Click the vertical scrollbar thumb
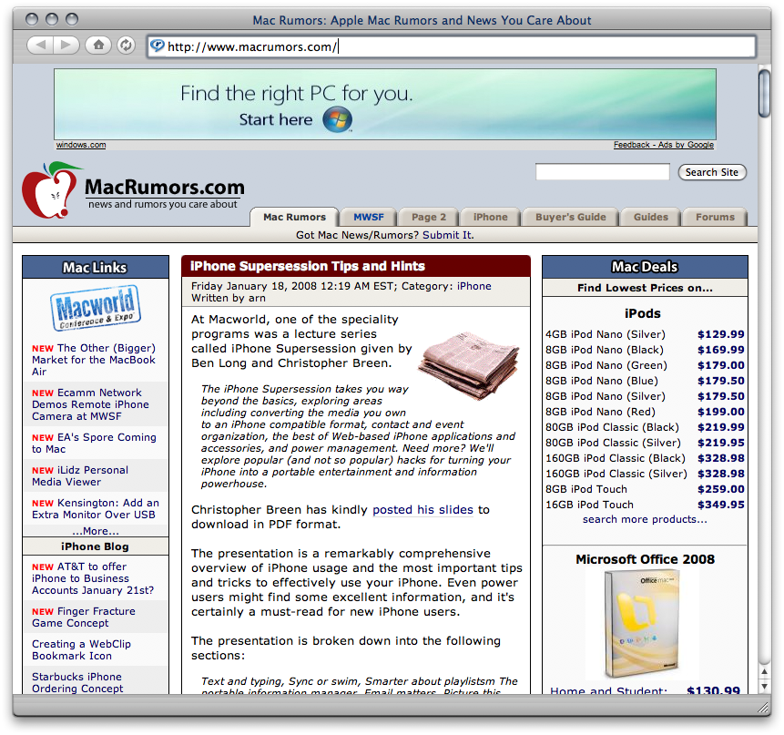Viewport: 784px width, 735px height. point(764,94)
